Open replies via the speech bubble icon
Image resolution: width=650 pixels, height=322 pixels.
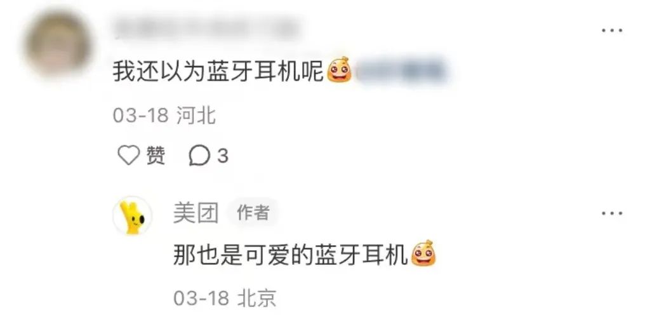pyautogui.click(x=199, y=156)
